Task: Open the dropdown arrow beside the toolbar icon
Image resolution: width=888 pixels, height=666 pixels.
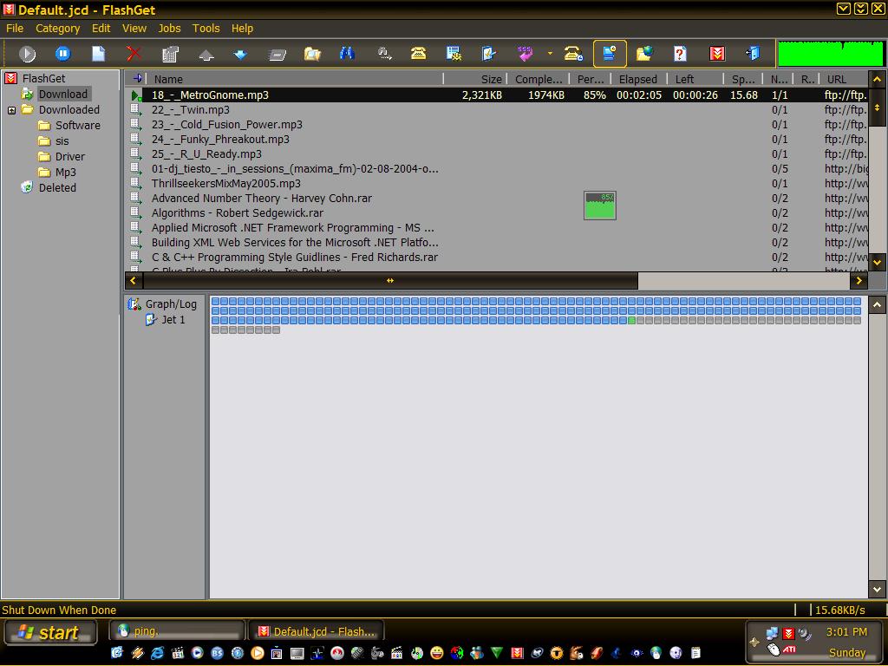Action: pos(549,54)
